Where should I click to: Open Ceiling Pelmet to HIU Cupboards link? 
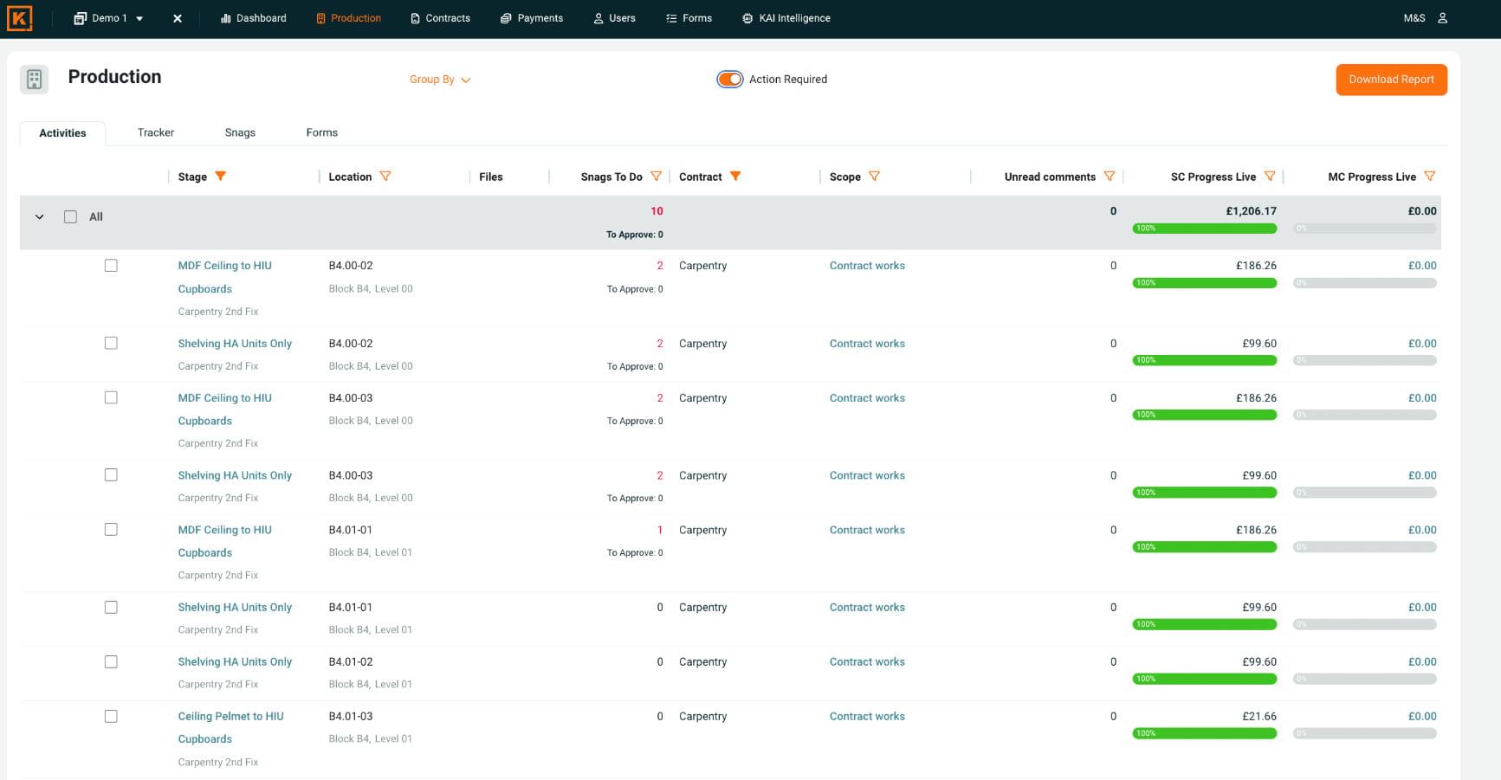click(x=230, y=717)
